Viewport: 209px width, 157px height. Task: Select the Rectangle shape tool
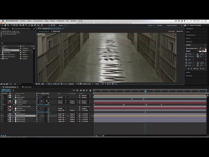(x=20, y=25)
